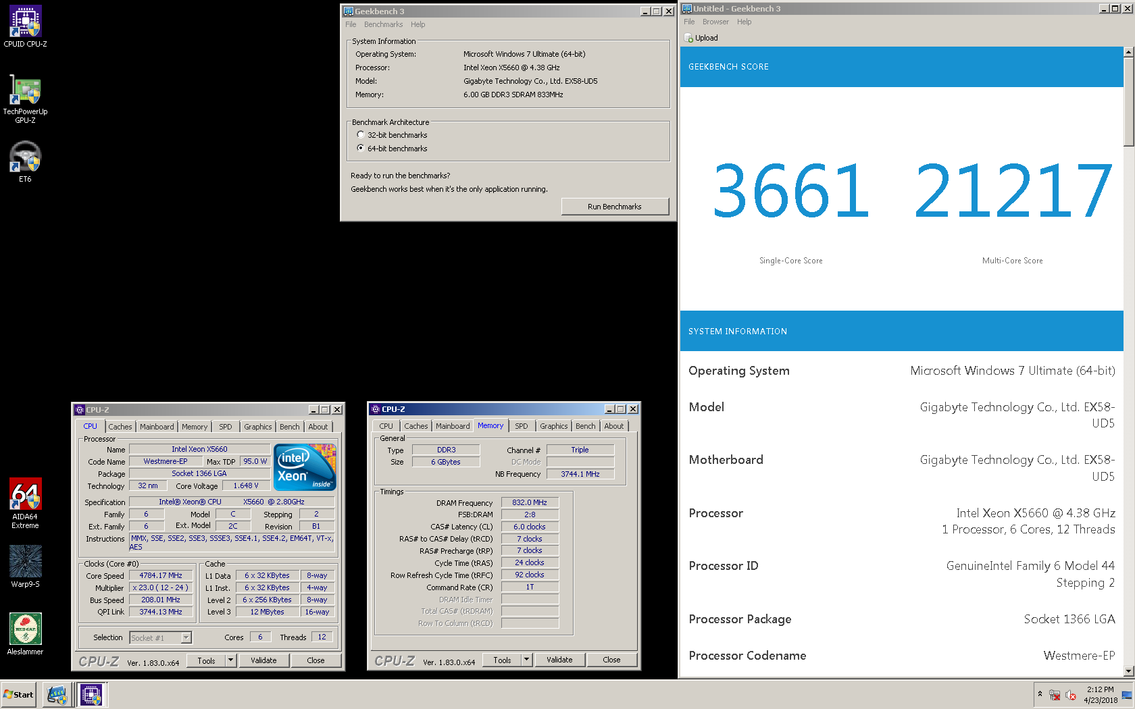Viewport: 1135px width, 709px height.
Task: Select 64-bit benchmarks radio button
Action: [361, 148]
